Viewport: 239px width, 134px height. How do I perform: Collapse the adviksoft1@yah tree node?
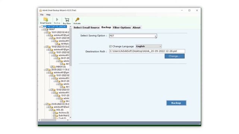point(47,35)
